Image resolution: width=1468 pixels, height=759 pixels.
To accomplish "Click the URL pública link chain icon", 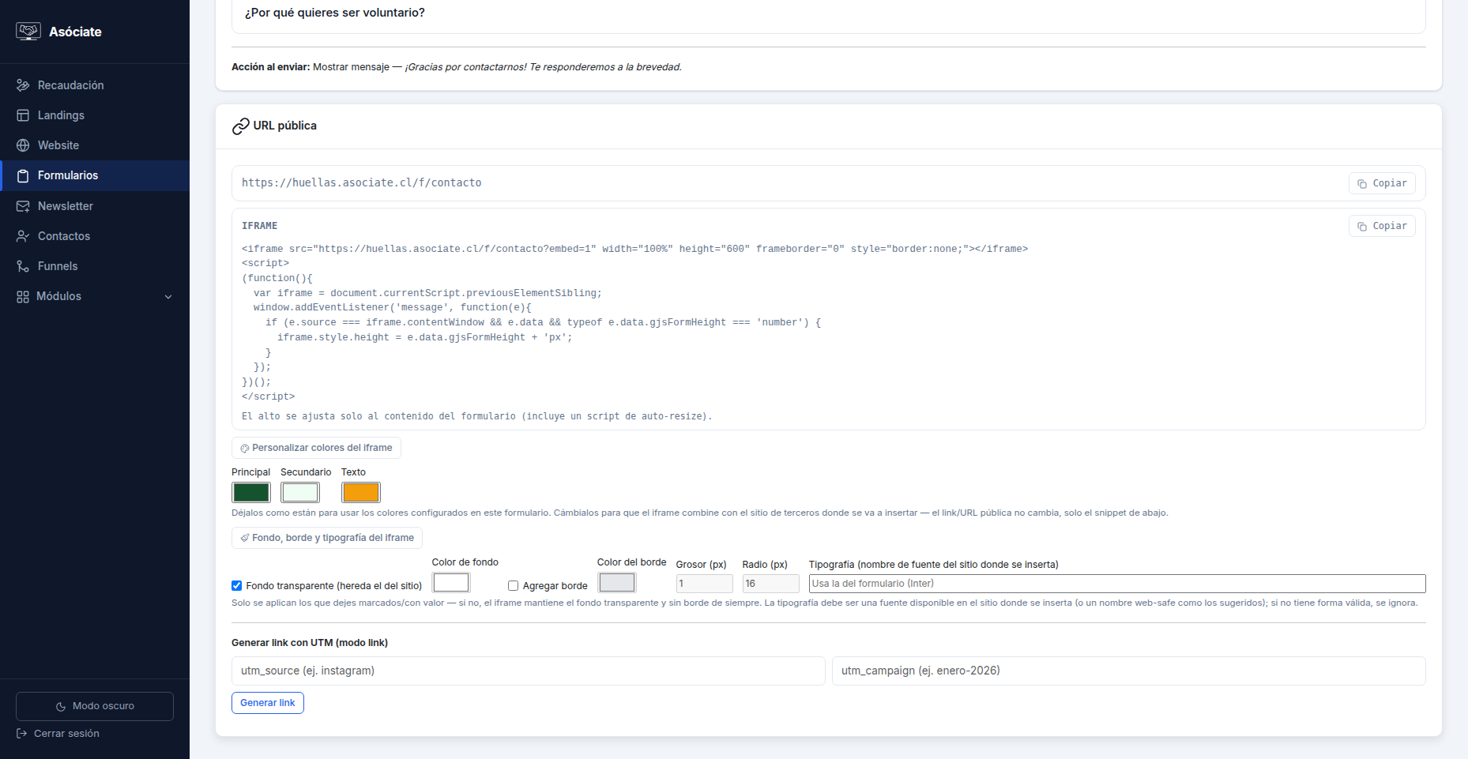I will [240, 126].
